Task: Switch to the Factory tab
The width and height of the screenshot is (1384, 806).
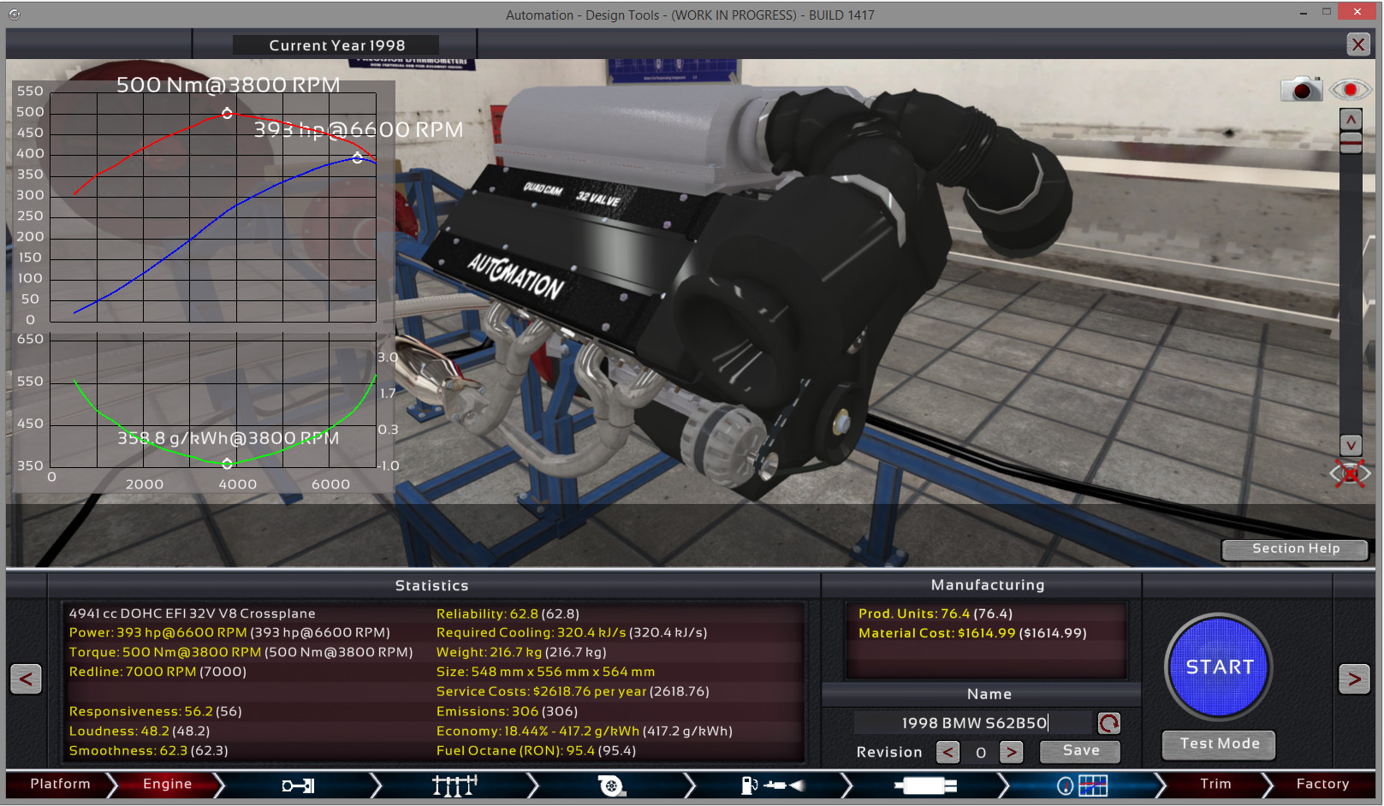Action: [x=1322, y=785]
